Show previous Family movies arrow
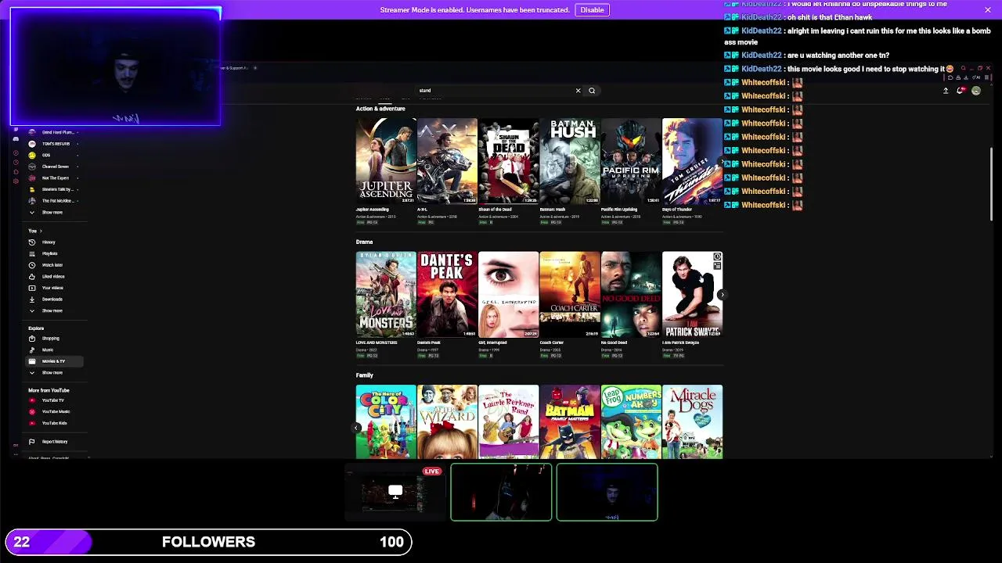 pyautogui.click(x=357, y=428)
